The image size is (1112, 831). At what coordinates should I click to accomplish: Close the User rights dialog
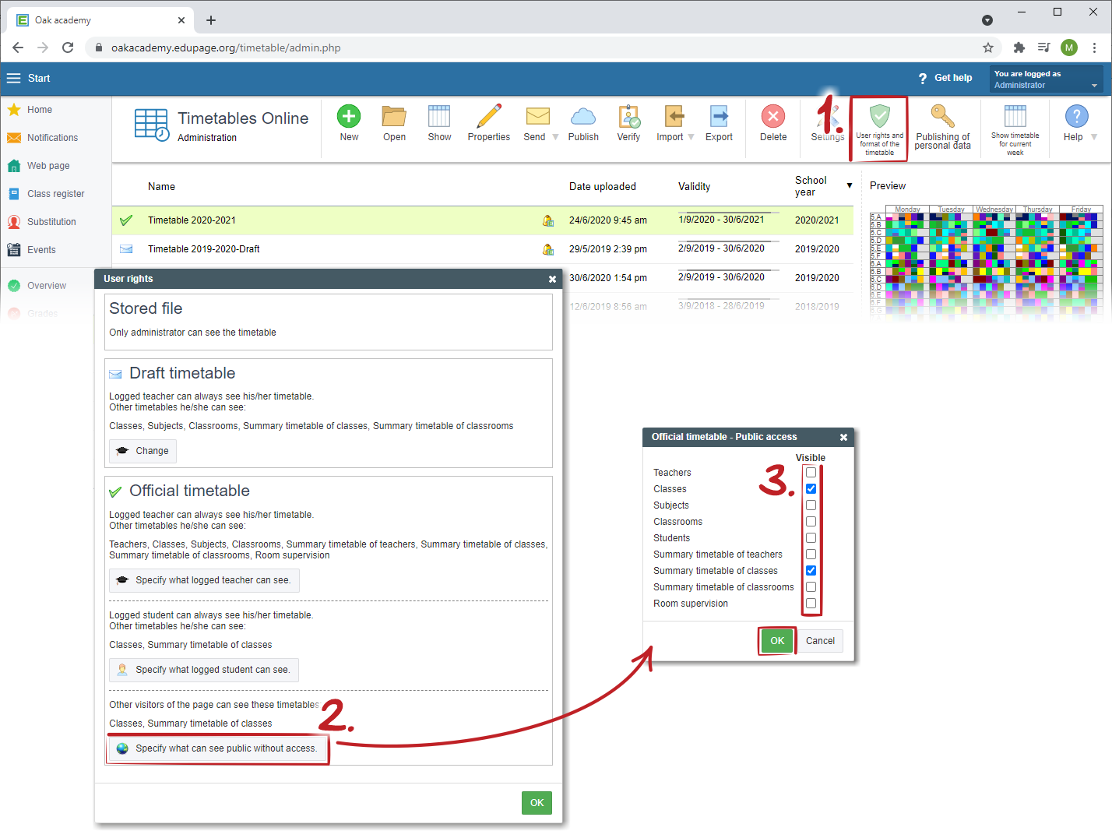[552, 279]
